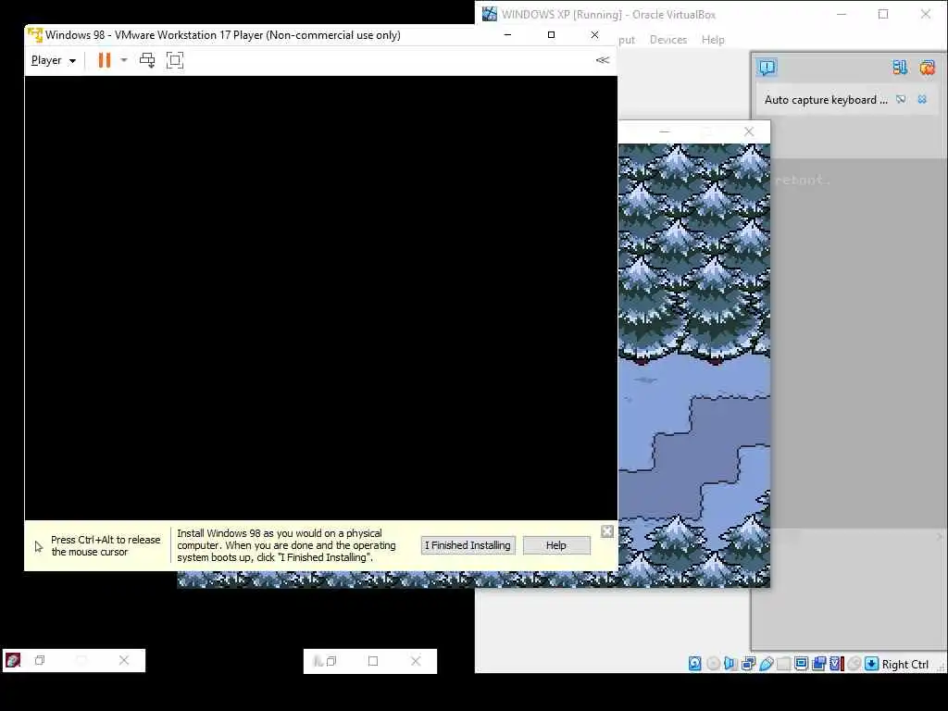Toggle notification ordering icon in VirtualBox panel

tap(900, 67)
